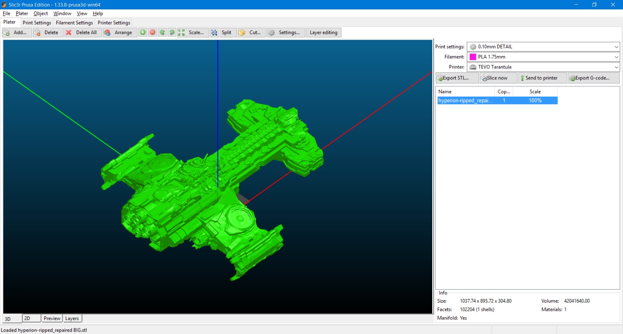
Task: Select the hyperion-ripped_repai... object row
Action: click(x=497, y=101)
